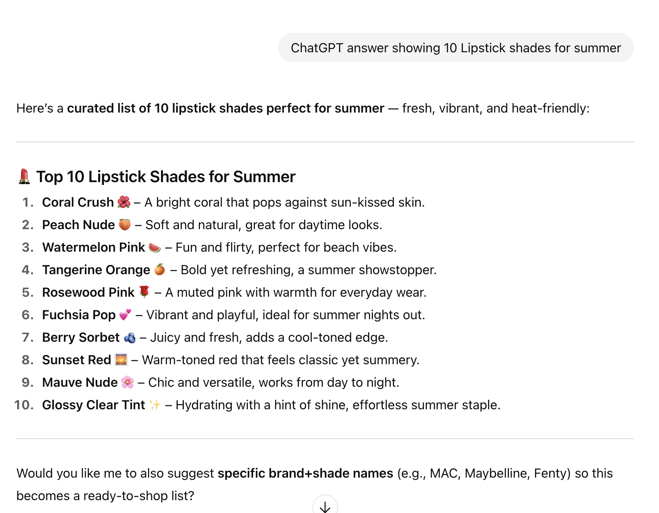Click the hibiscus emoji beside Coral Crush
The height and width of the screenshot is (513, 659).
point(124,202)
